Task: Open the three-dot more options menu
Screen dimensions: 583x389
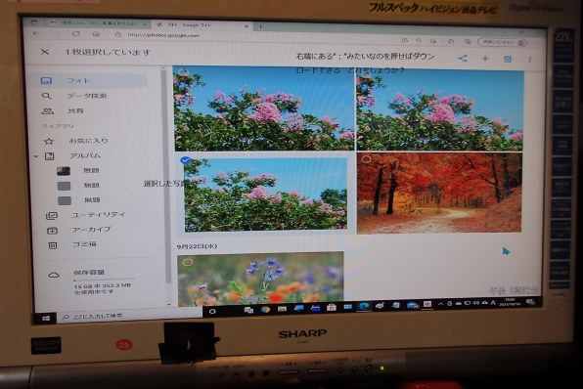Action: point(529,59)
